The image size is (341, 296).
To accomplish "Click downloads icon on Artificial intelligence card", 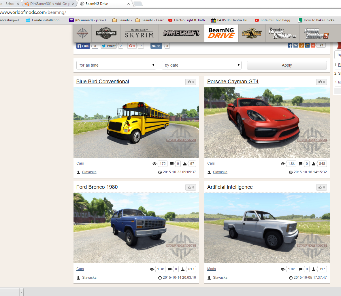I will (314, 269).
